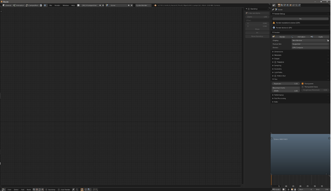Open the GPU Compute device dropdown

310,48
